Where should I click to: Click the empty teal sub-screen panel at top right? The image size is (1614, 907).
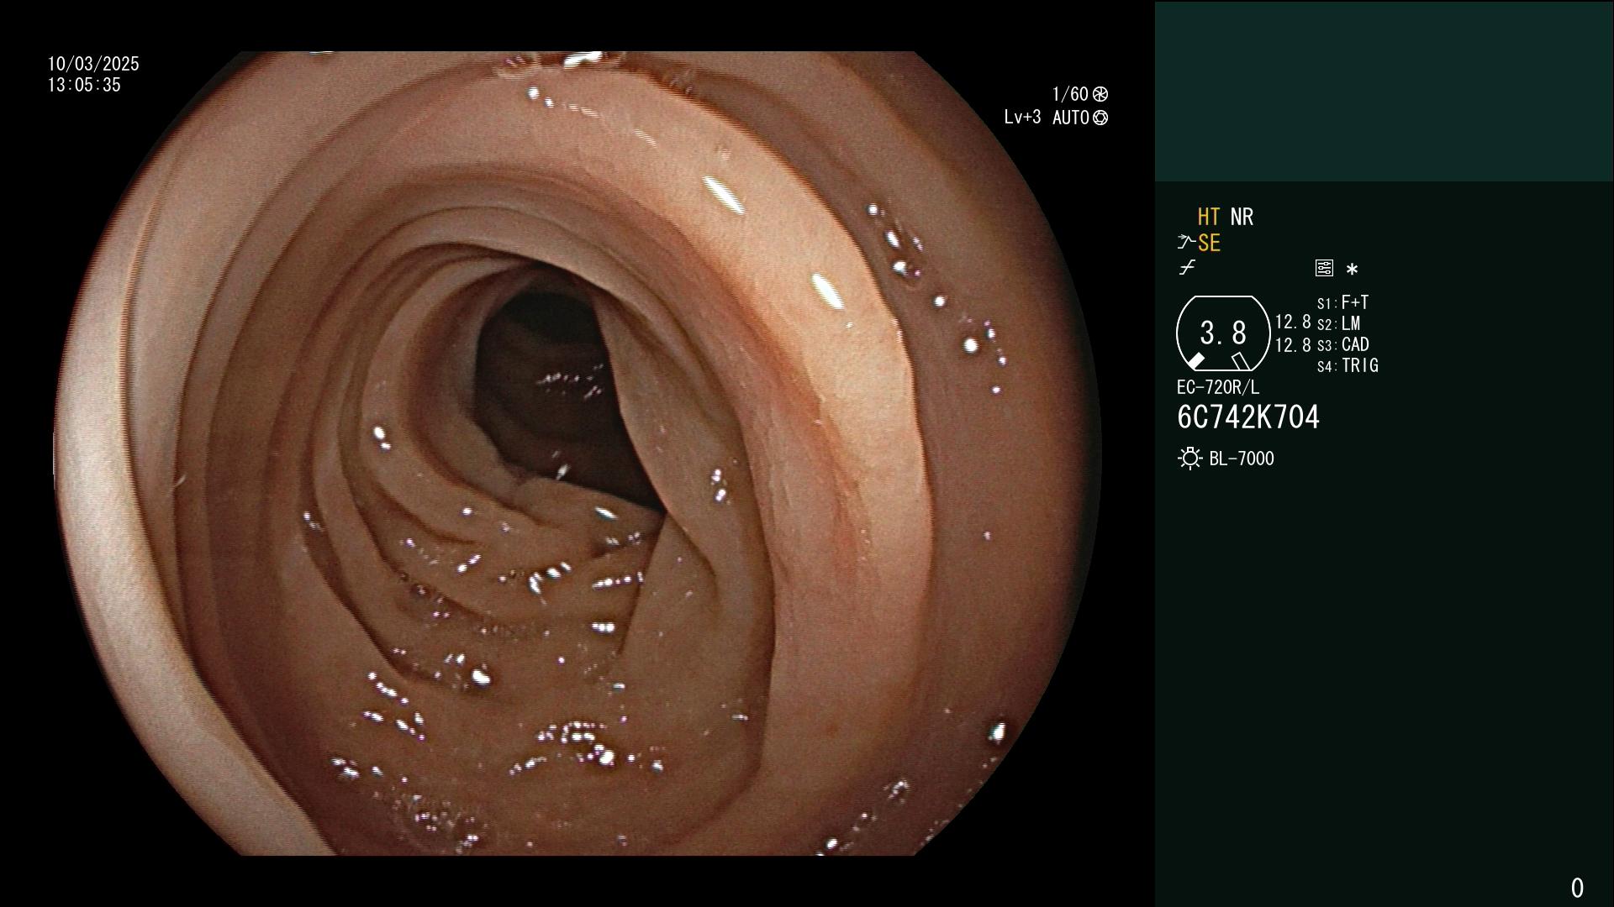coord(1384,92)
